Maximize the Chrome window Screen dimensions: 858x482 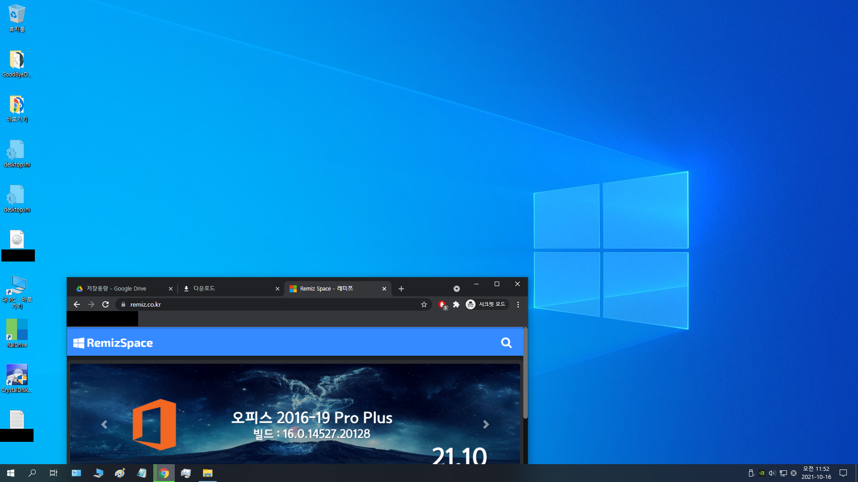tap(496, 284)
